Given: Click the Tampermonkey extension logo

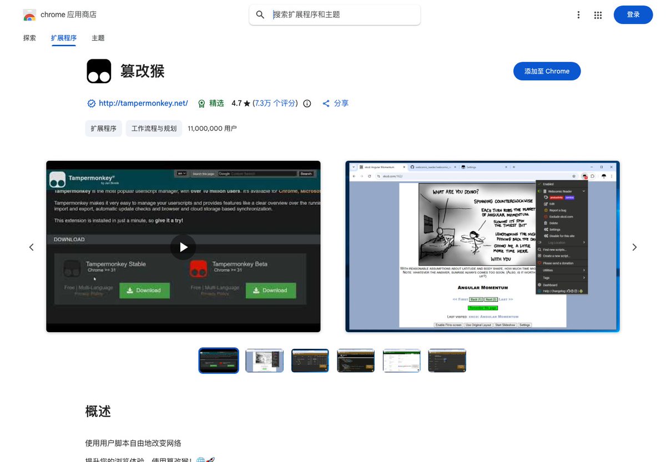Looking at the screenshot, I should click(99, 71).
